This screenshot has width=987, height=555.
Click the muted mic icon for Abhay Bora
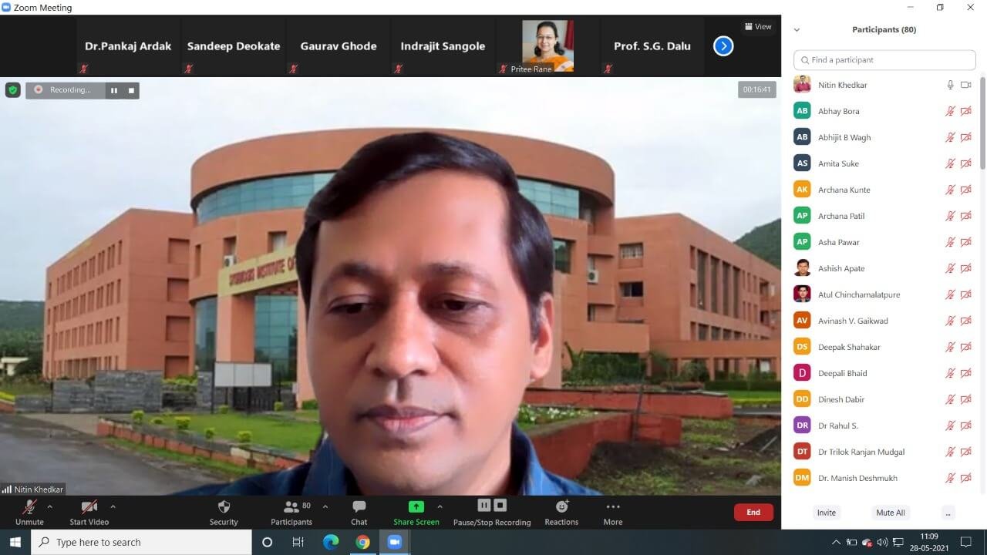click(x=951, y=111)
